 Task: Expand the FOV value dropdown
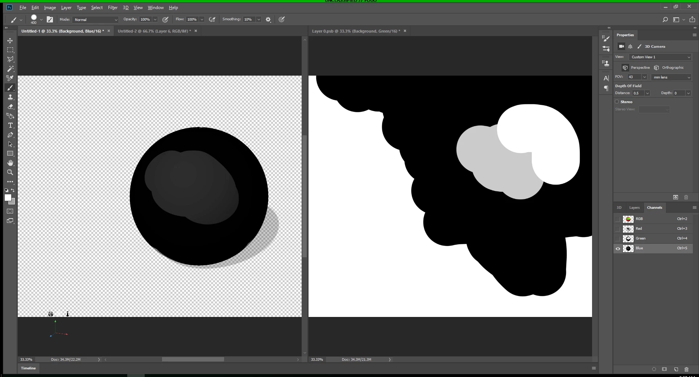pyautogui.click(x=644, y=77)
